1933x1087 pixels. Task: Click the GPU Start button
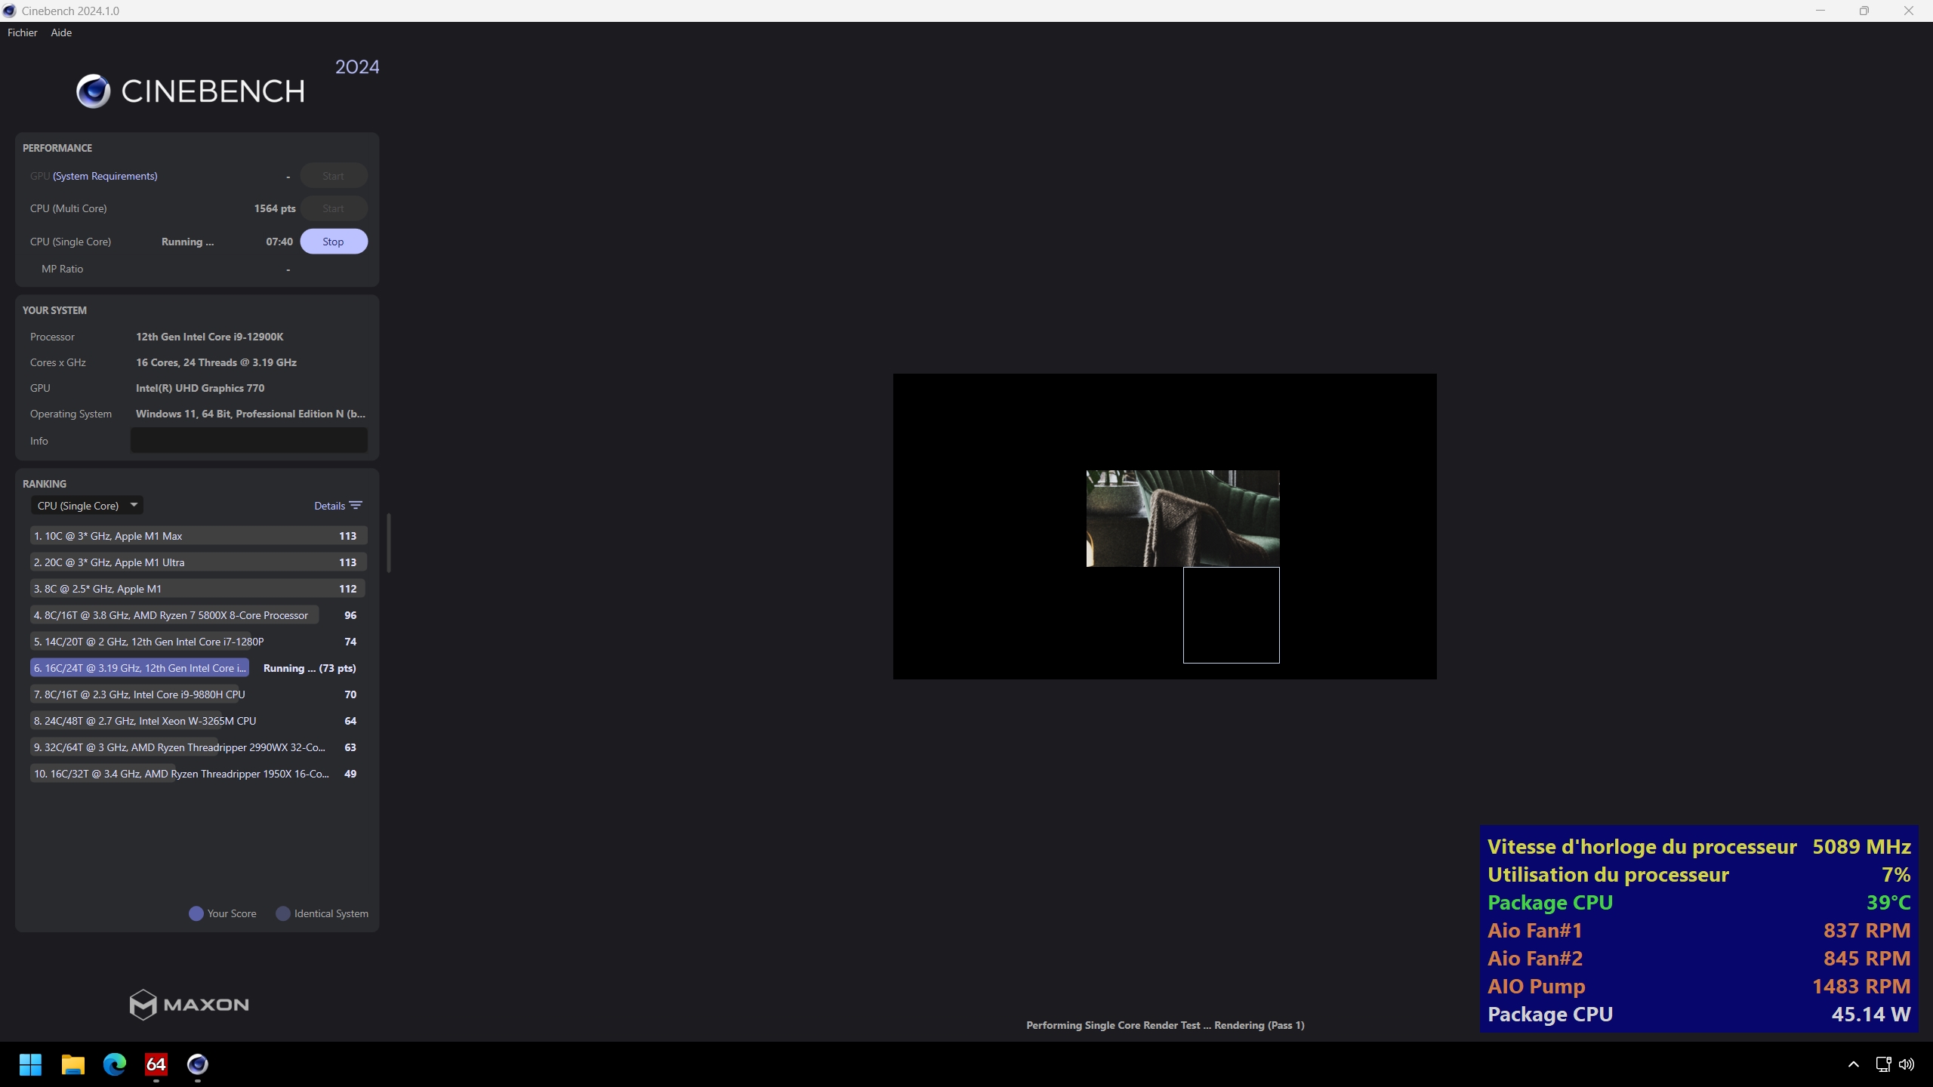click(x=334, y=176)
